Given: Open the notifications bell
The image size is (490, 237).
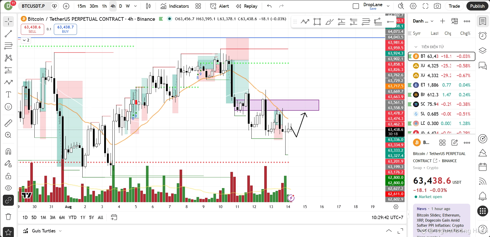Looking at the screenshot, I should [483, 196].
